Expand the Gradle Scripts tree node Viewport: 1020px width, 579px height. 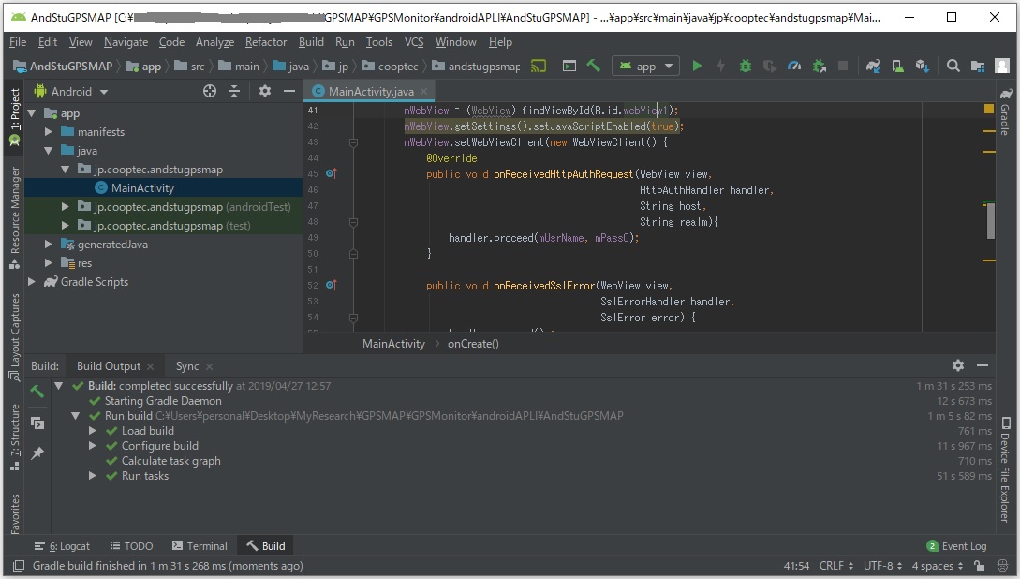click(x=32, y=282)
